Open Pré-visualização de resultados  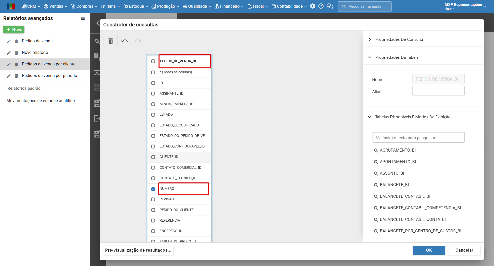point(138,250)
